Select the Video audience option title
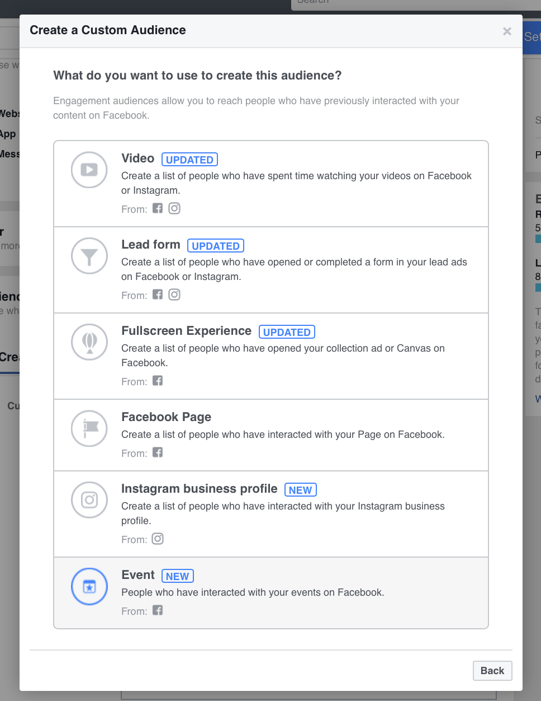The image size is (541, 701). pos(138,158)
